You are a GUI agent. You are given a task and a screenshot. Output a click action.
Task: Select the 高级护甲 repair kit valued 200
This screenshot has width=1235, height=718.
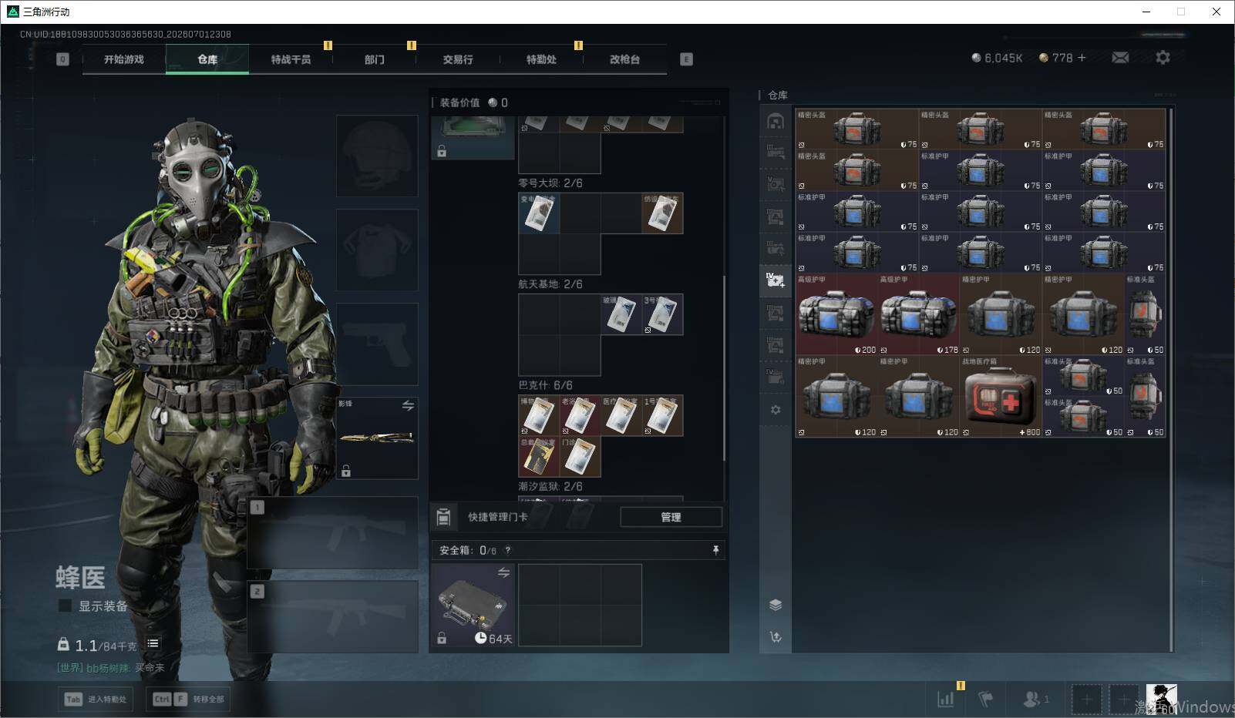[837, 314]
